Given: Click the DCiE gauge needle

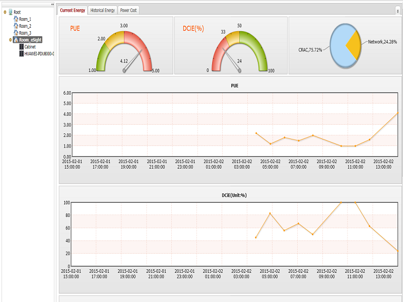Looking at the screenshot, I should click(x=231, y=59).
